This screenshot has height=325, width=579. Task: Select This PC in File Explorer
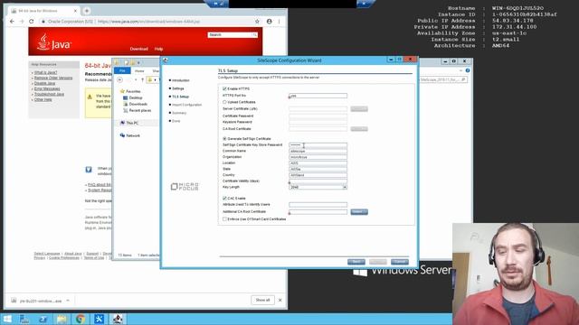point(132,123)
